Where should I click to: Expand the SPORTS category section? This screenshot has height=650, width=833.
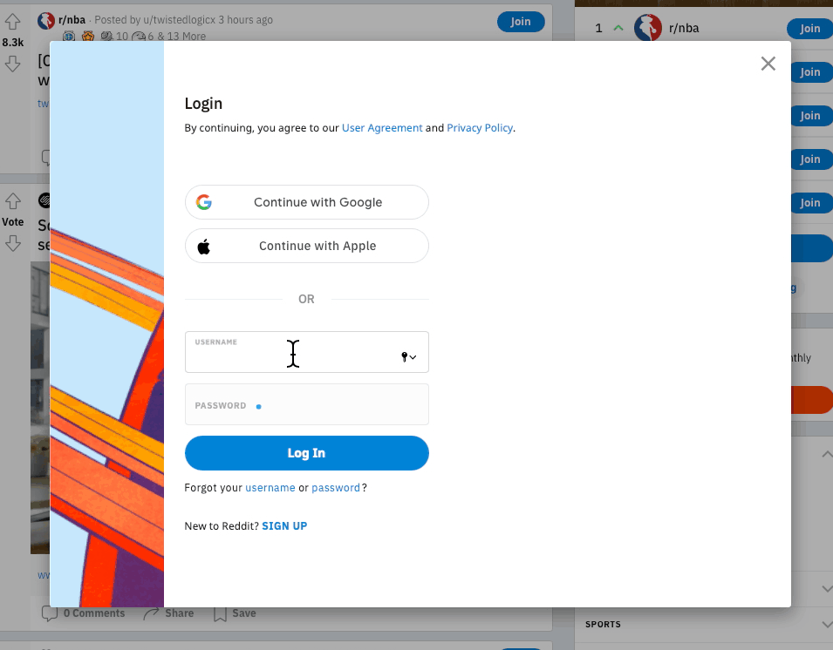click(x=826, y=625)
